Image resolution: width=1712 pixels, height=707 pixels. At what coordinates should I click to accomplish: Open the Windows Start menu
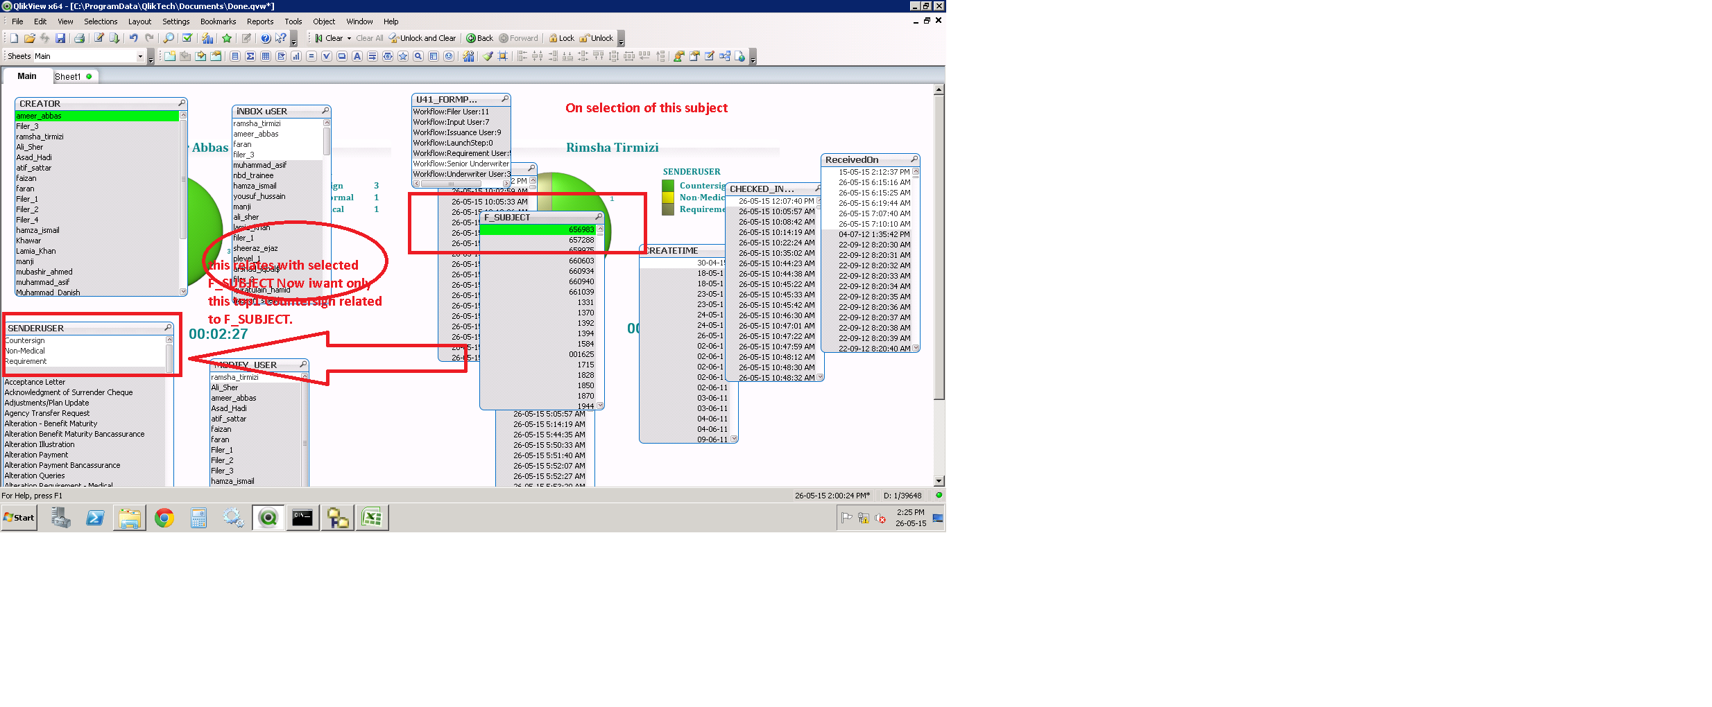19,518
